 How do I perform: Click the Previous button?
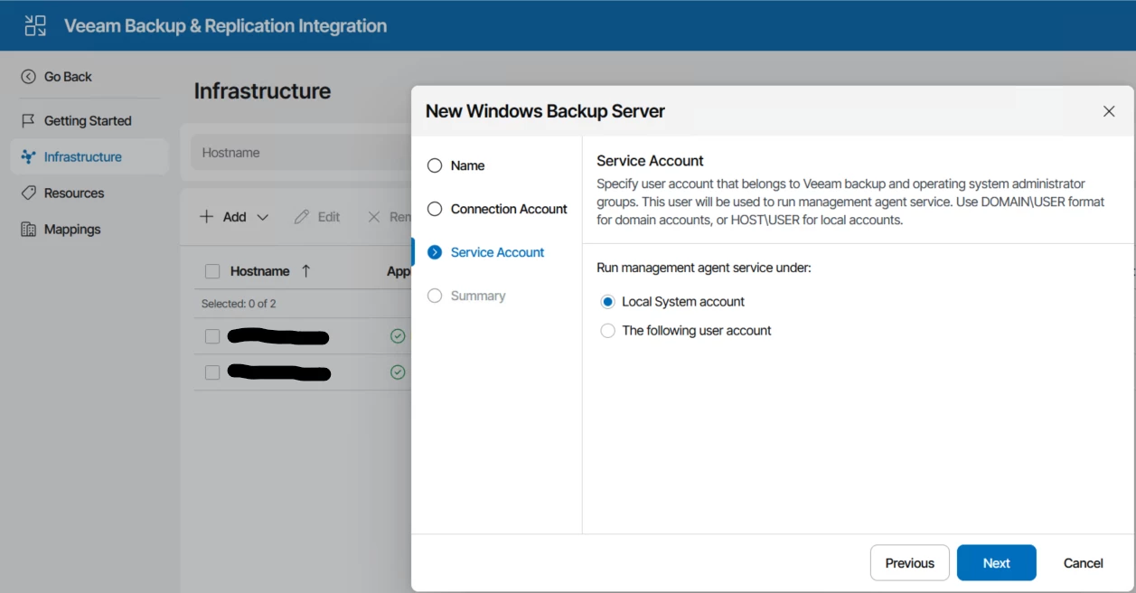point(909,563)
